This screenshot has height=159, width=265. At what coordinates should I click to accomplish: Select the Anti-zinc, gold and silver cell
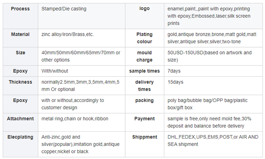tap(82, 144)
